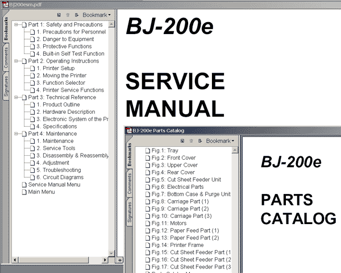This screenshot has width=341, height=273.
Task: Open Fig.6: Electrical Parts bookmark
Action: (178, 187)
